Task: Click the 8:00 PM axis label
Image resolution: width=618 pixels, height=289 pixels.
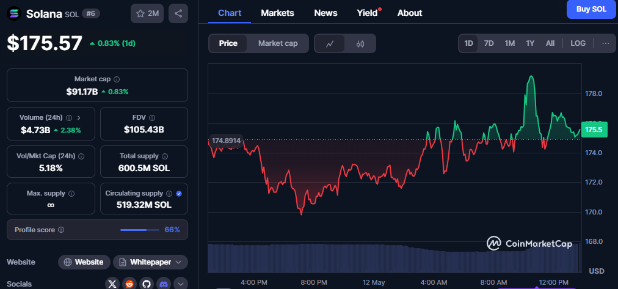Action: pyautogui.click(x=313, y=282)
